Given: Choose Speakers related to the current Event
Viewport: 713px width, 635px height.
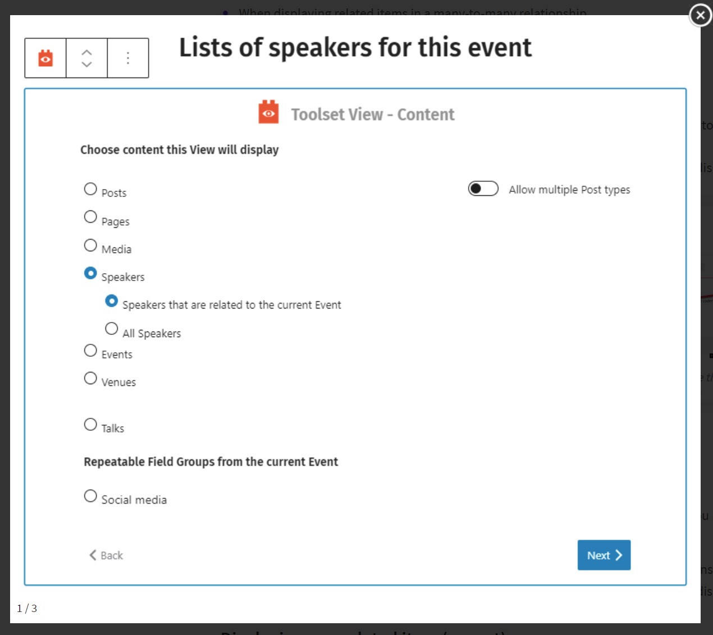Looking at the screenshot, I should click(x=112, y=301).
